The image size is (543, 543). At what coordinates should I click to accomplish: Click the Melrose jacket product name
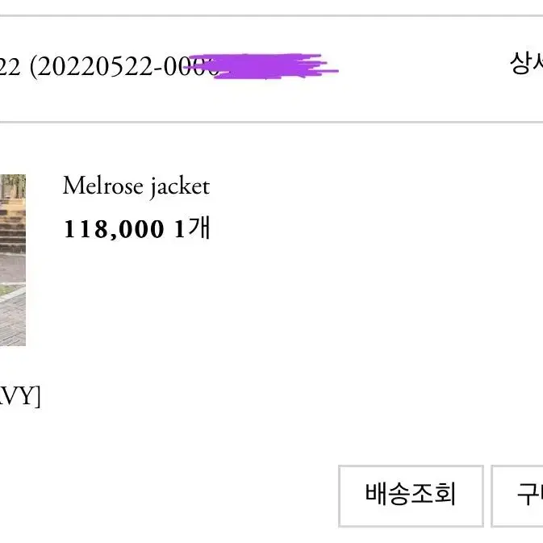tap(136, 187)
